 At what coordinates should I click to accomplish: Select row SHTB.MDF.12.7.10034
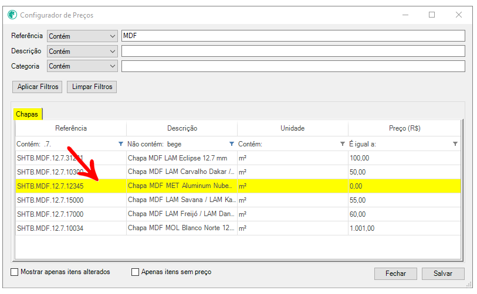click(x=238, y=228)
